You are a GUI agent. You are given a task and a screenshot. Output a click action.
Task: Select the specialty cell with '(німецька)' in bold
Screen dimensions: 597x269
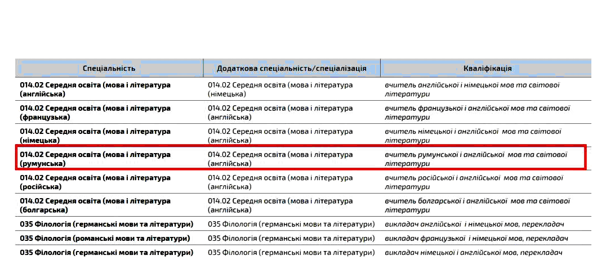click(95, 136)
